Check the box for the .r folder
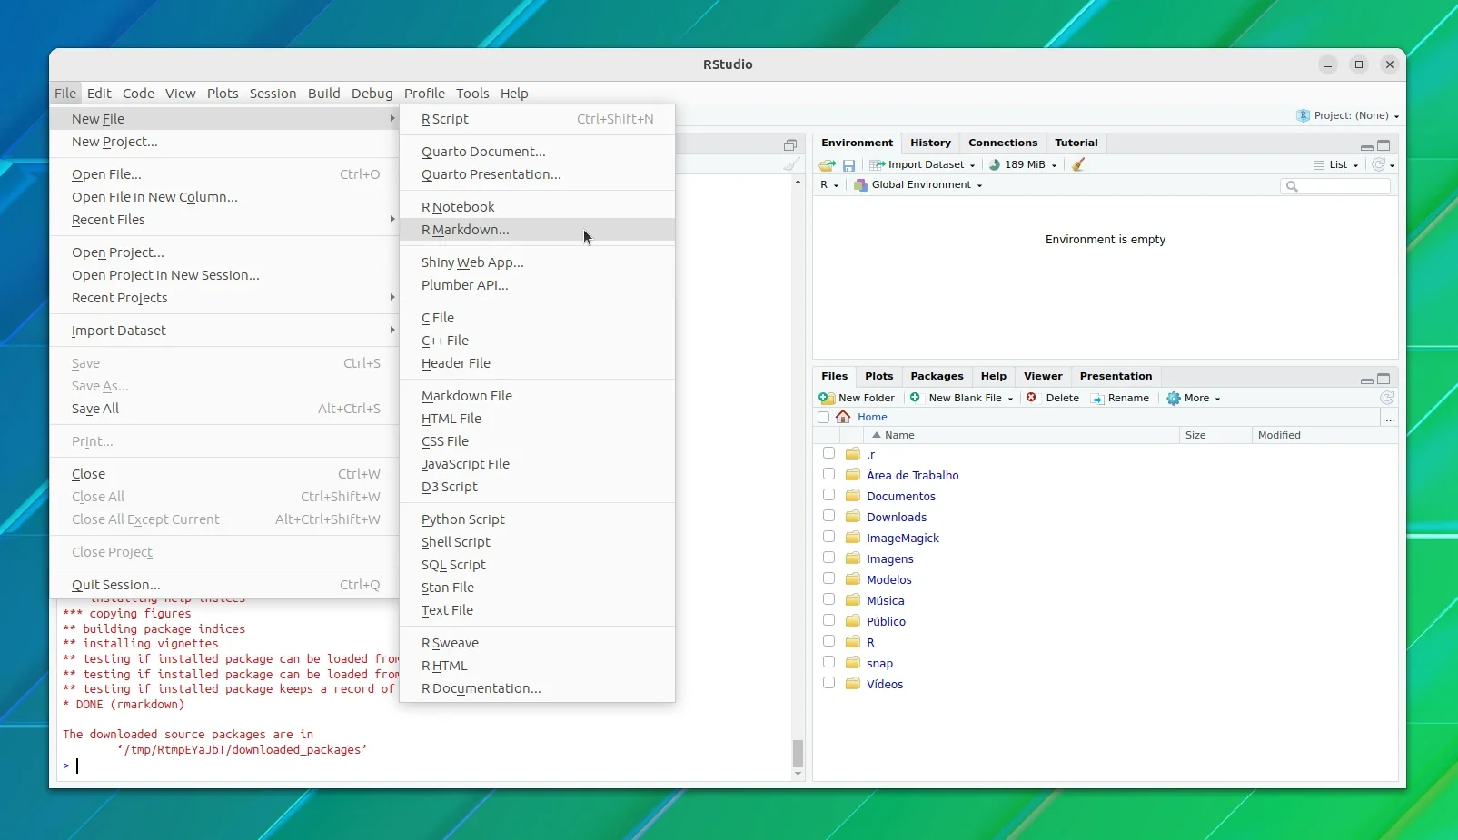 pos(828,453)
